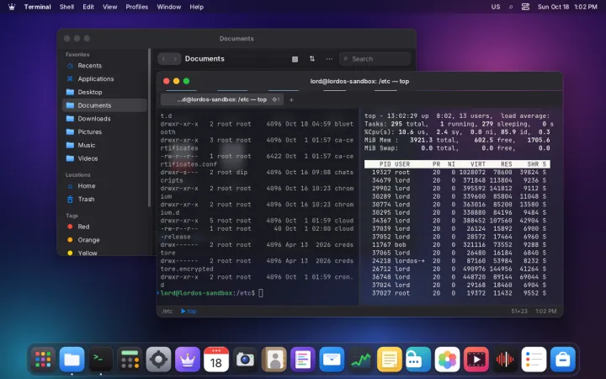Image resolution: width=606 pixels, height=379 pixels.
Task: Select the Red tag in sidebar
Action: click(x=104, y=227)
